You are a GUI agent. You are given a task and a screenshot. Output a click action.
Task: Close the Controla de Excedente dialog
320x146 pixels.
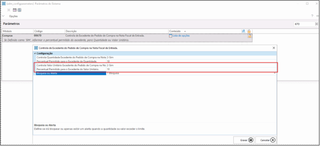pyautogui.click(x=274, y=48)
